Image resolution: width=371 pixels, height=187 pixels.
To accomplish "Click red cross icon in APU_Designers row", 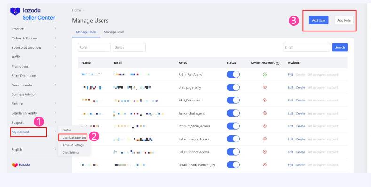I will (265, 100).
